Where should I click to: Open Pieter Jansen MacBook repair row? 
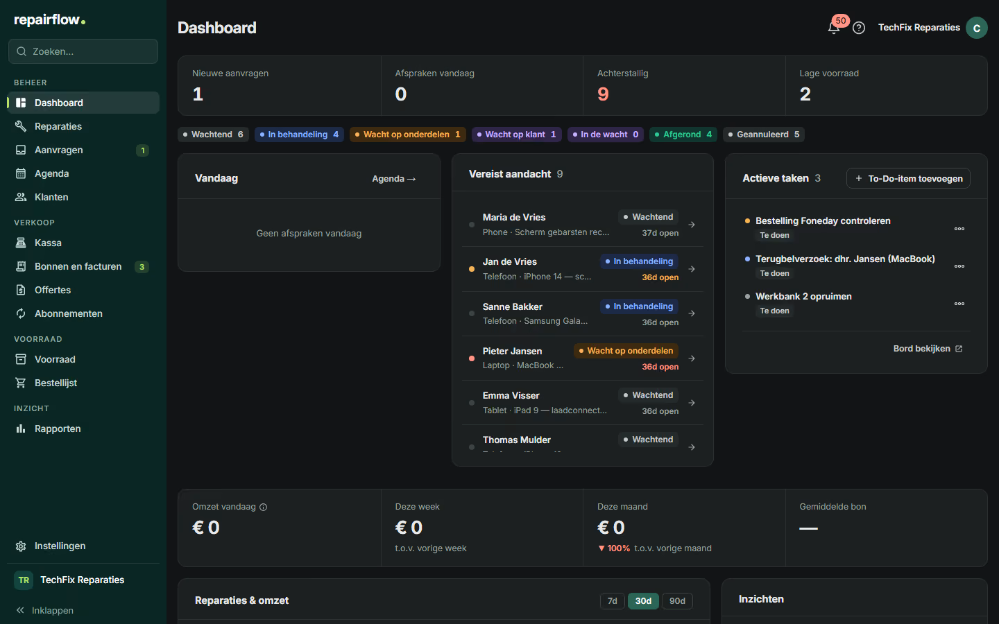583,358
